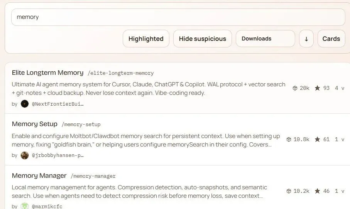Click the downloads cube icon beside 20k
Screen dimensions: 350x209
pos(295,88)
